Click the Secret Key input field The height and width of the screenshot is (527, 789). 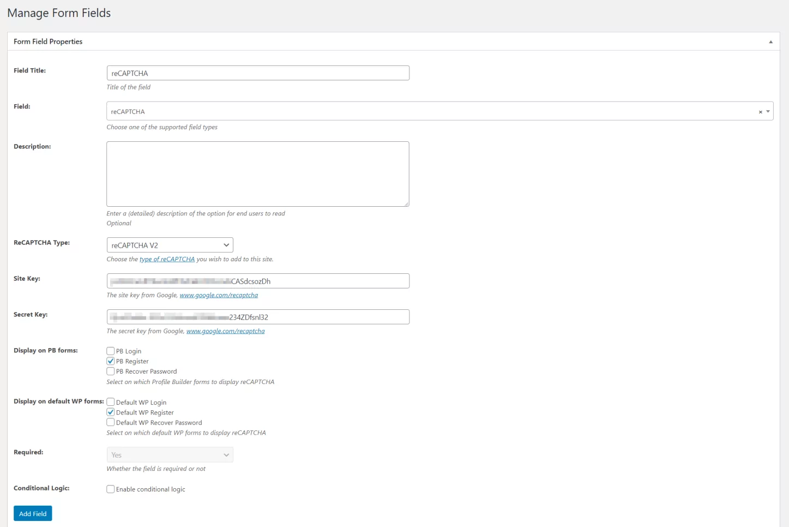(x=258, y=317)
